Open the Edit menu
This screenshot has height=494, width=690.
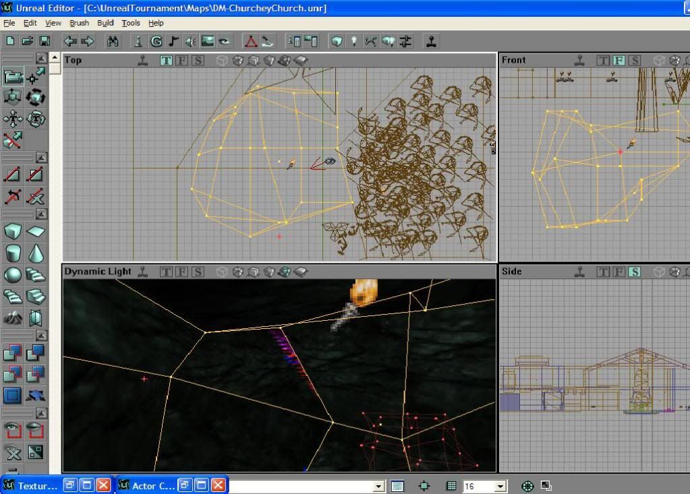pyautogui.click(x=30, y=23)
